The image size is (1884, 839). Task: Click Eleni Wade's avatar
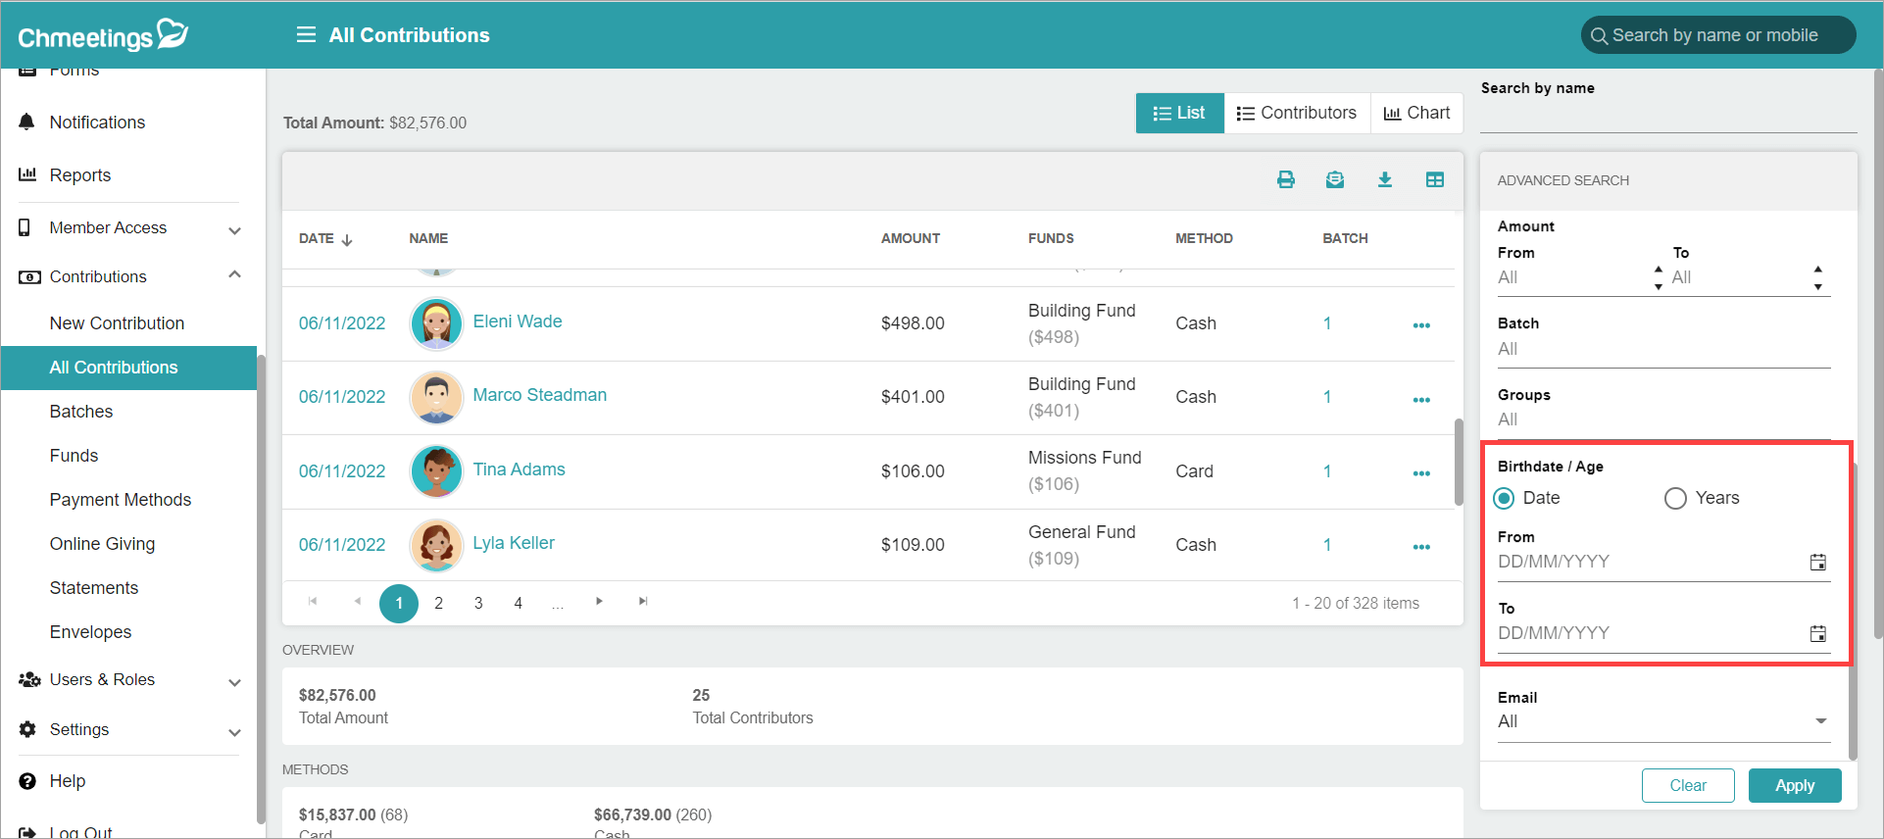(x=436, y=323)
